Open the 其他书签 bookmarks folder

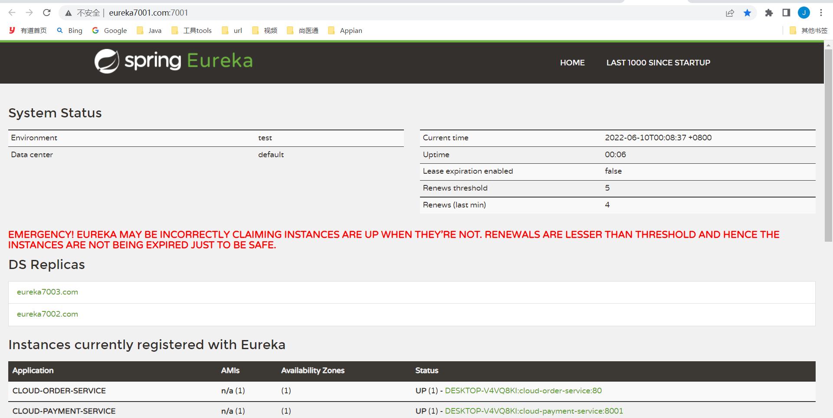808,30
